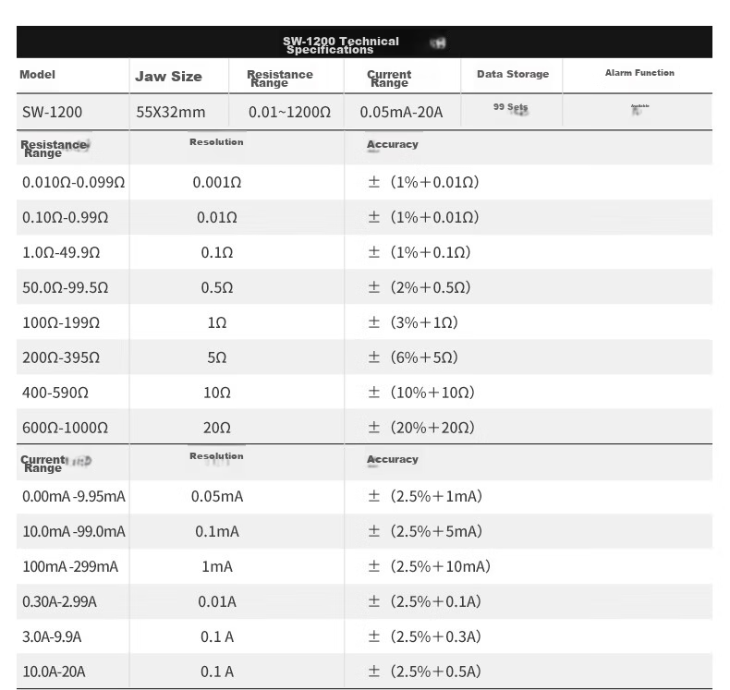Select the 0.30A-2.99A range cell
730x690 pixels.
[59, 601]
